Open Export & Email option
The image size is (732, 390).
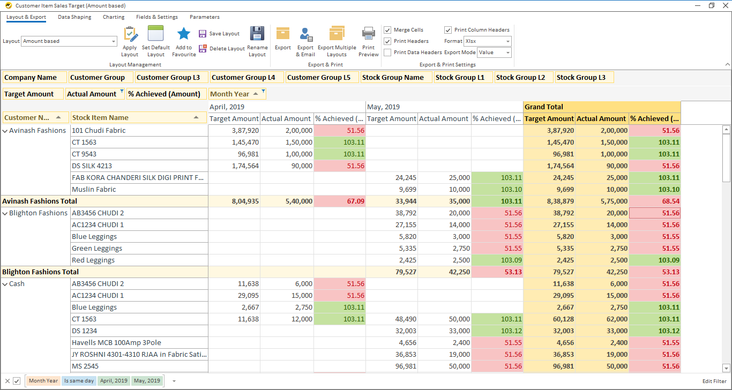[305, 35]
